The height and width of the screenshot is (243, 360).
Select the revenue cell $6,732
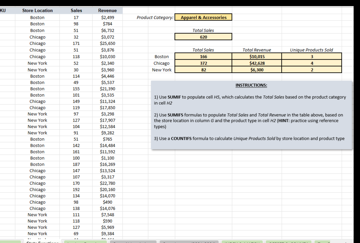point(108,30)
